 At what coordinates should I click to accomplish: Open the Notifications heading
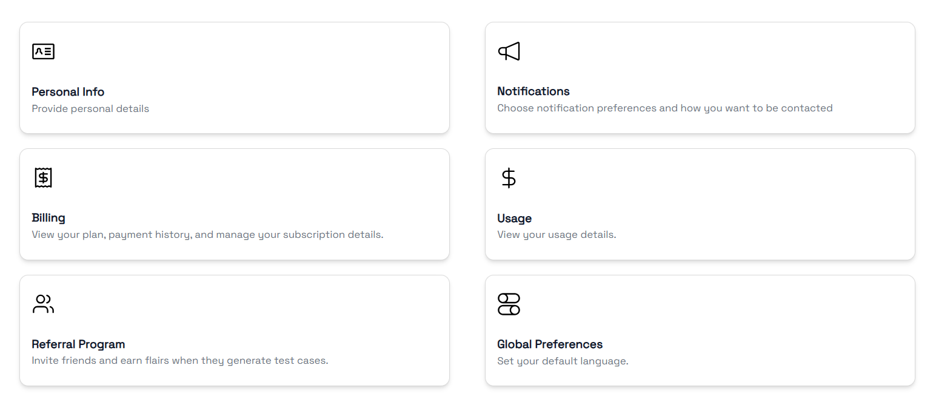point(533,91)
